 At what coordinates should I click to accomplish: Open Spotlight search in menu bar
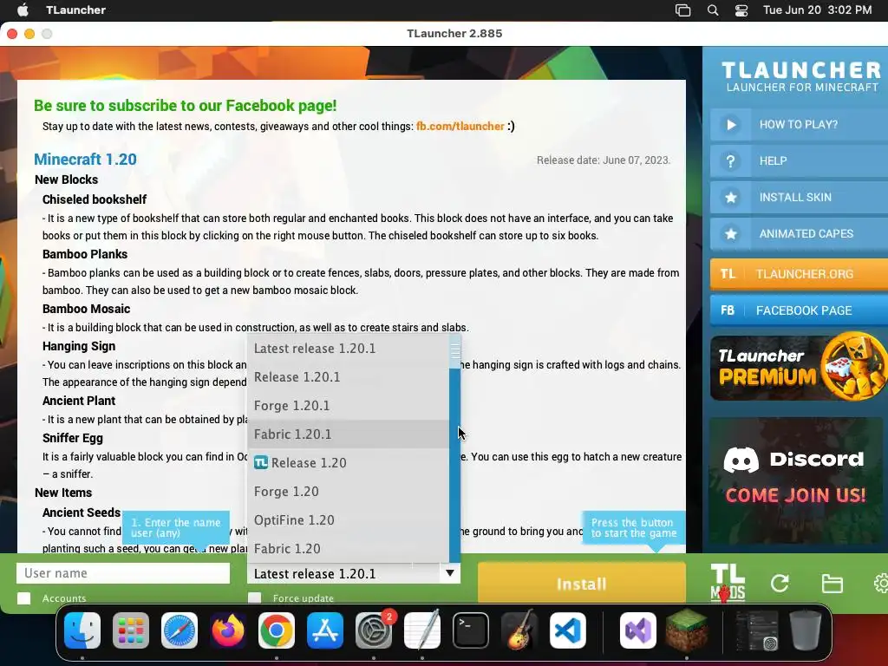tap(713, 10)
